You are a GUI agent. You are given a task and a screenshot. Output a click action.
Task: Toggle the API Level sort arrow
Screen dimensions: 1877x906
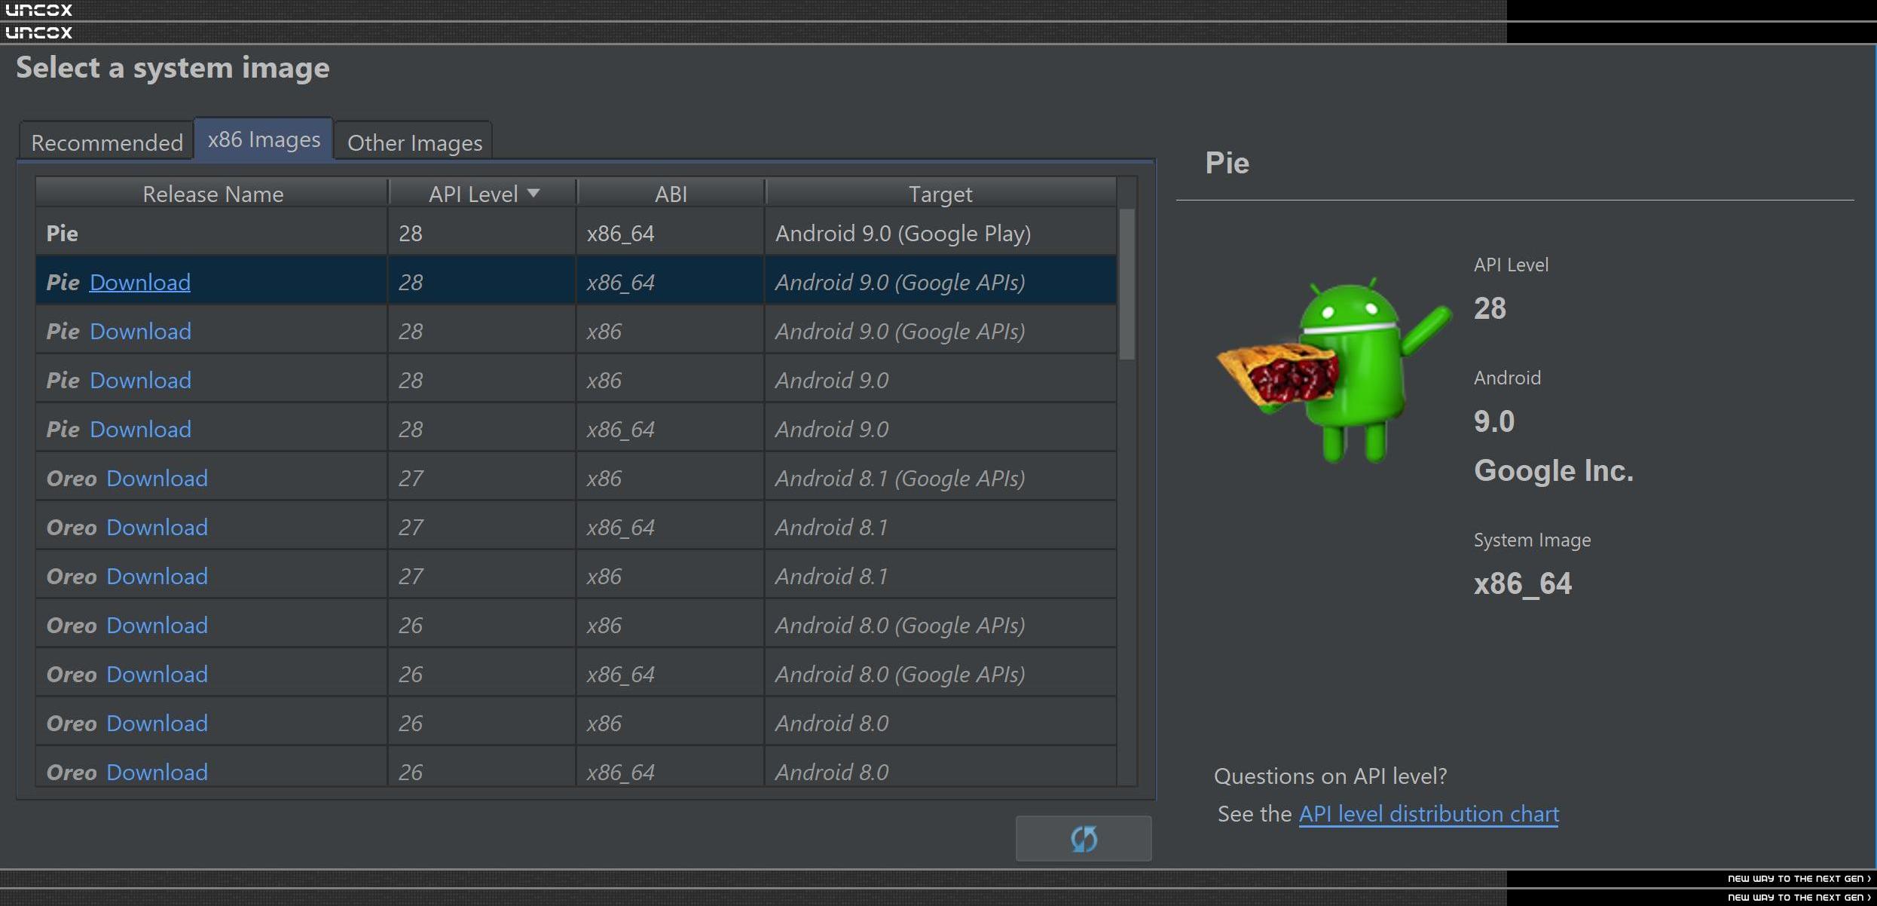point(533,193)
